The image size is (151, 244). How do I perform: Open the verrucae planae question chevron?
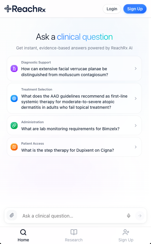[x=136, y=68]
